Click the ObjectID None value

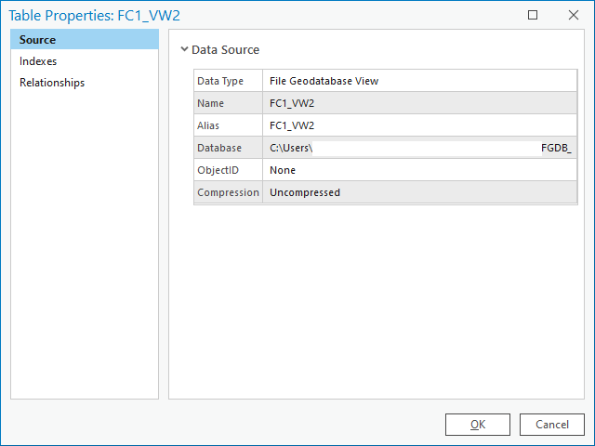pos(283,170)
